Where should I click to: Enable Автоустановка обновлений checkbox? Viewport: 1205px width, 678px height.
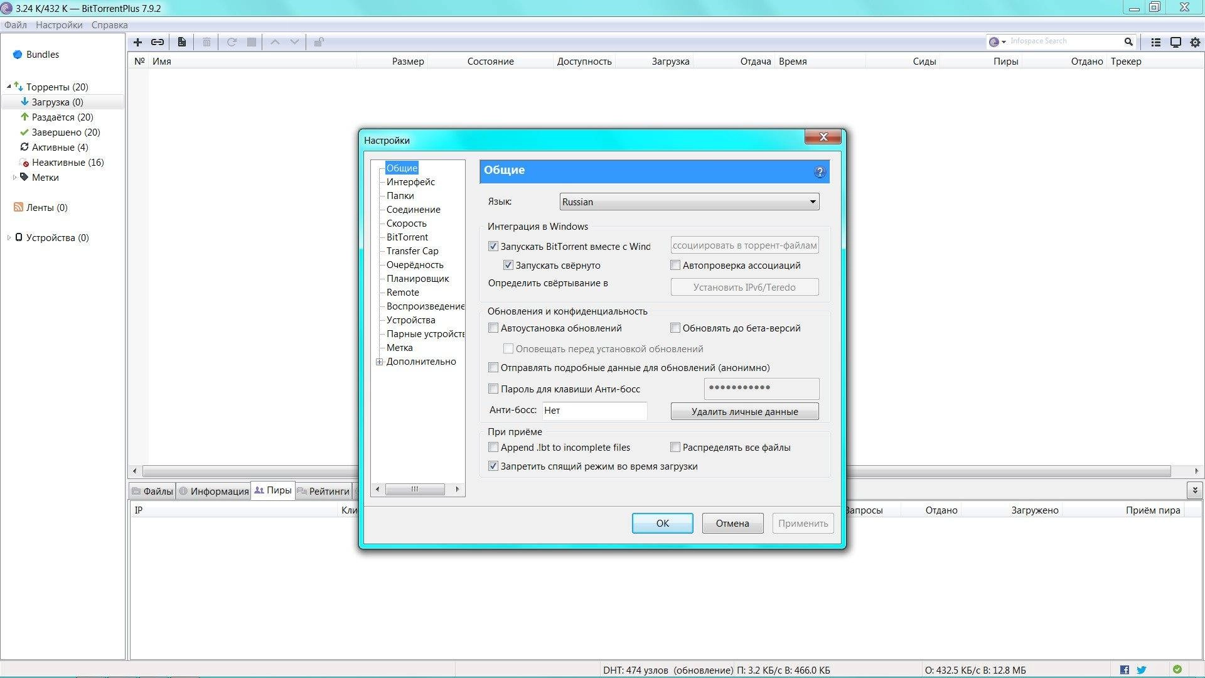(x=493, y=328)
